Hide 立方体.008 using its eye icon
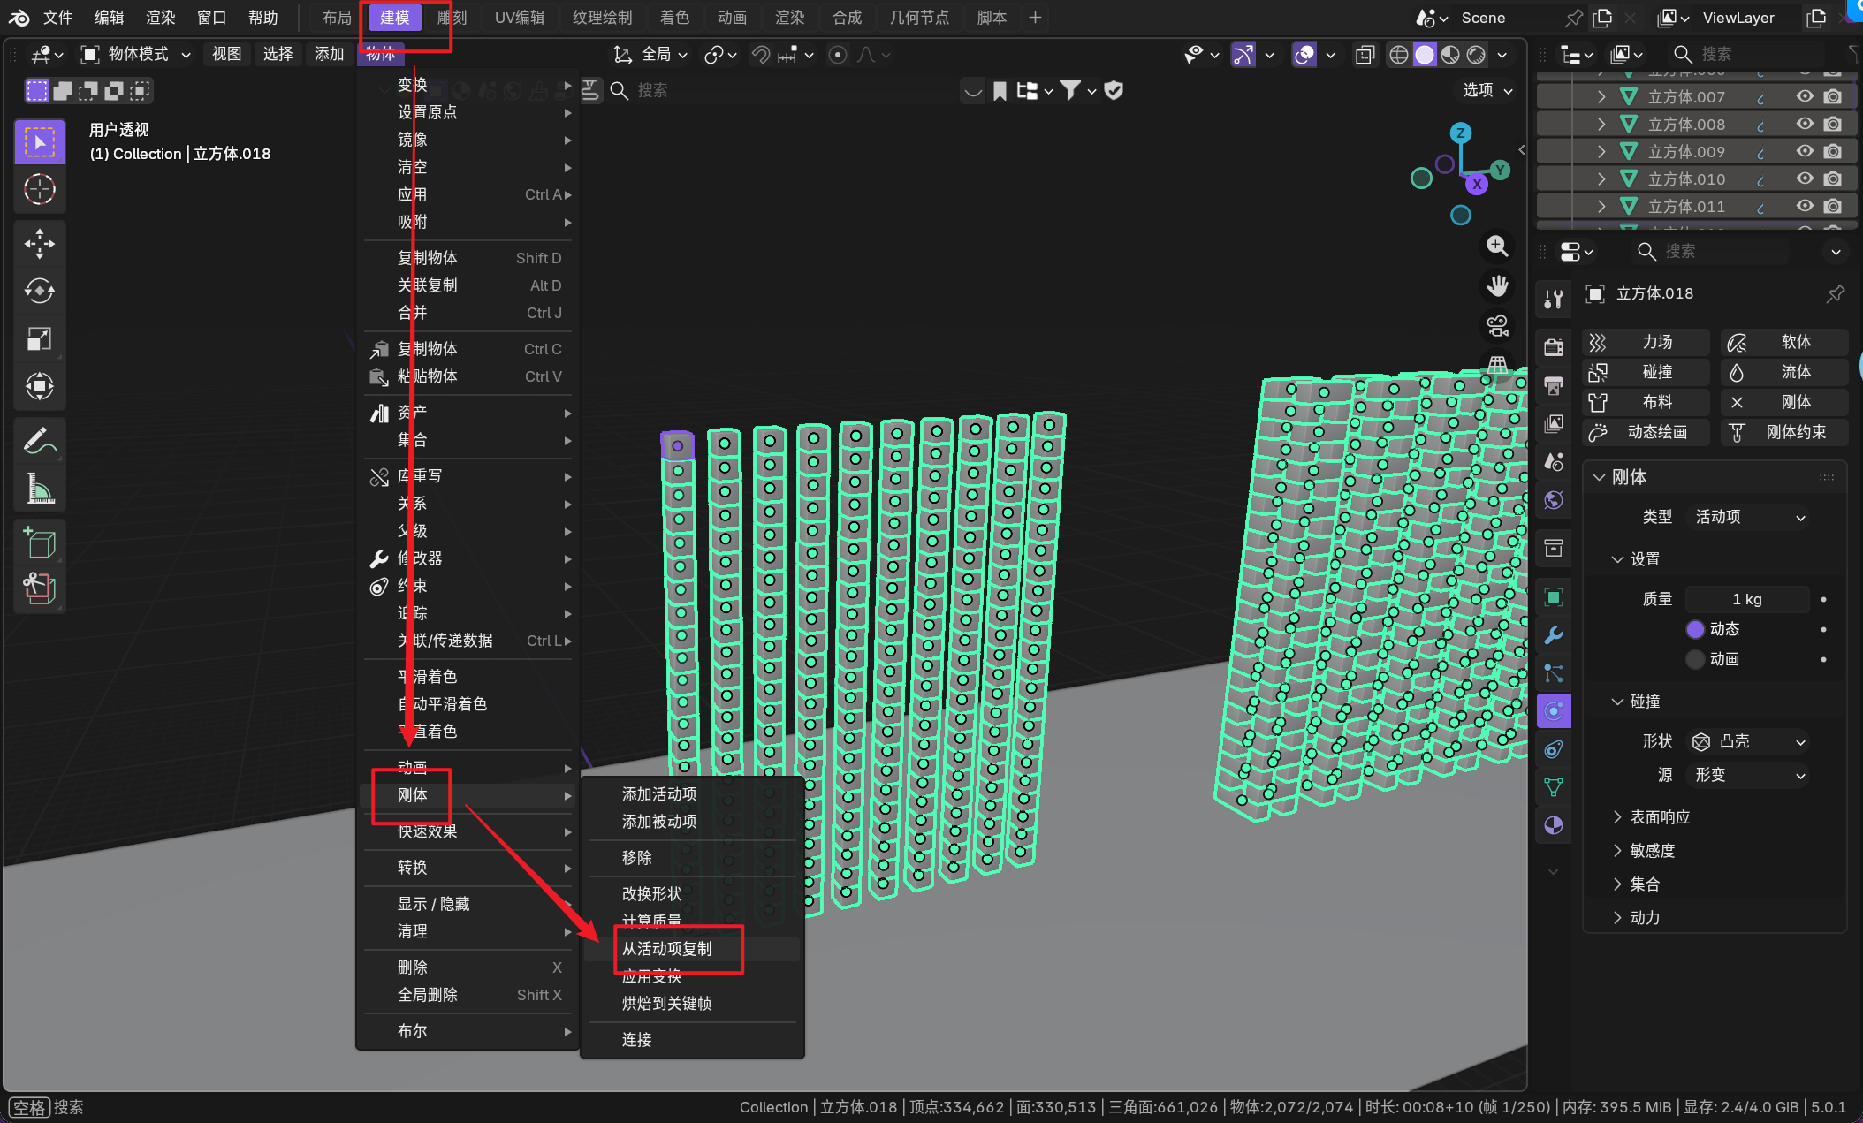This screenshot has height=1123, width=1863. pyautogui.click(x=1805, y=124)
